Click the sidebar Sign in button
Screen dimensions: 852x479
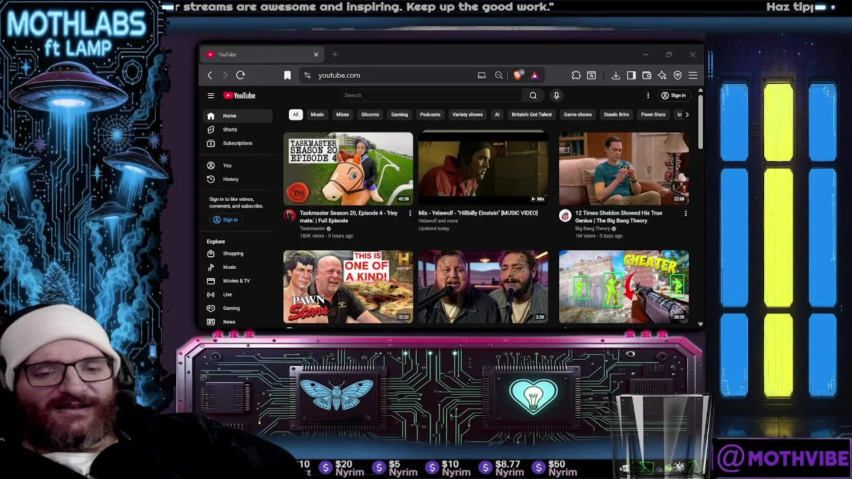226,220
